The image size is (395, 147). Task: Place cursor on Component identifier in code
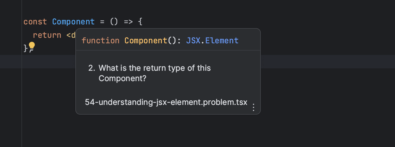point(73,22)
